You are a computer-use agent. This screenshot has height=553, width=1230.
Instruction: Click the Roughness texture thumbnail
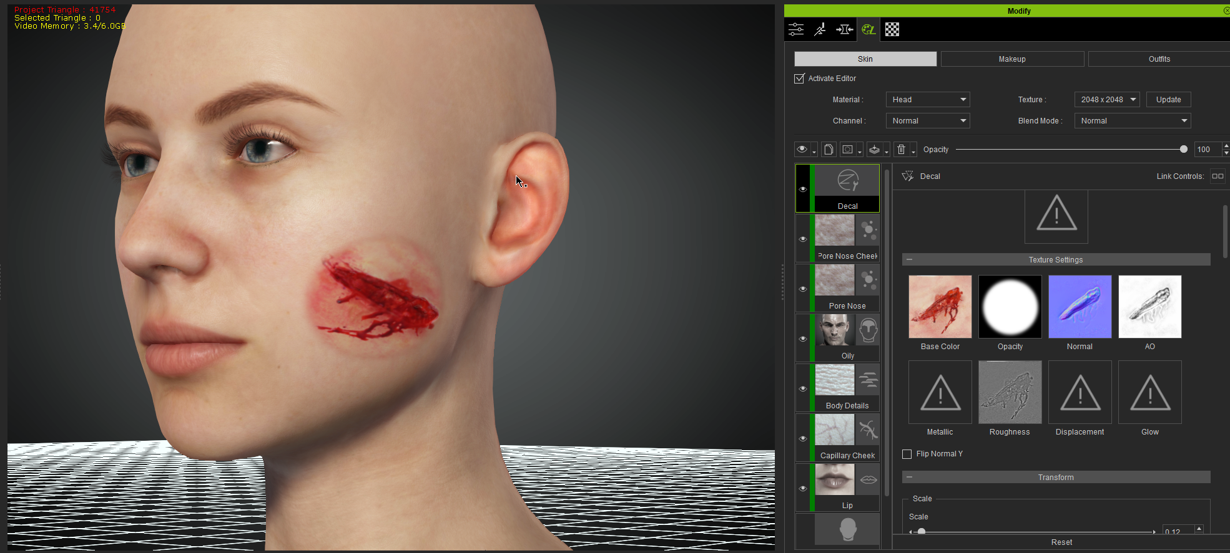click(1010, 392)
